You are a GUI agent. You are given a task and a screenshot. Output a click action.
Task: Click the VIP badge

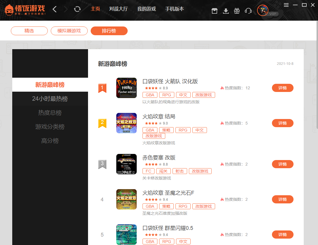click(x=273, y=14)
